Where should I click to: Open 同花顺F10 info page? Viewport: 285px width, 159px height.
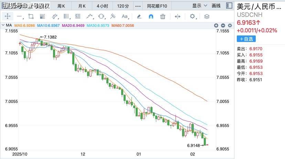[x=157, y=6]
